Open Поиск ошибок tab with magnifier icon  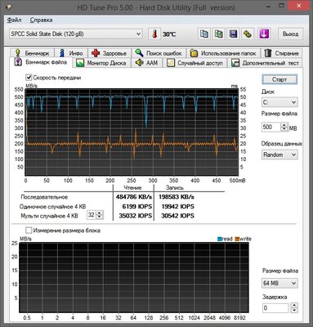159,53
